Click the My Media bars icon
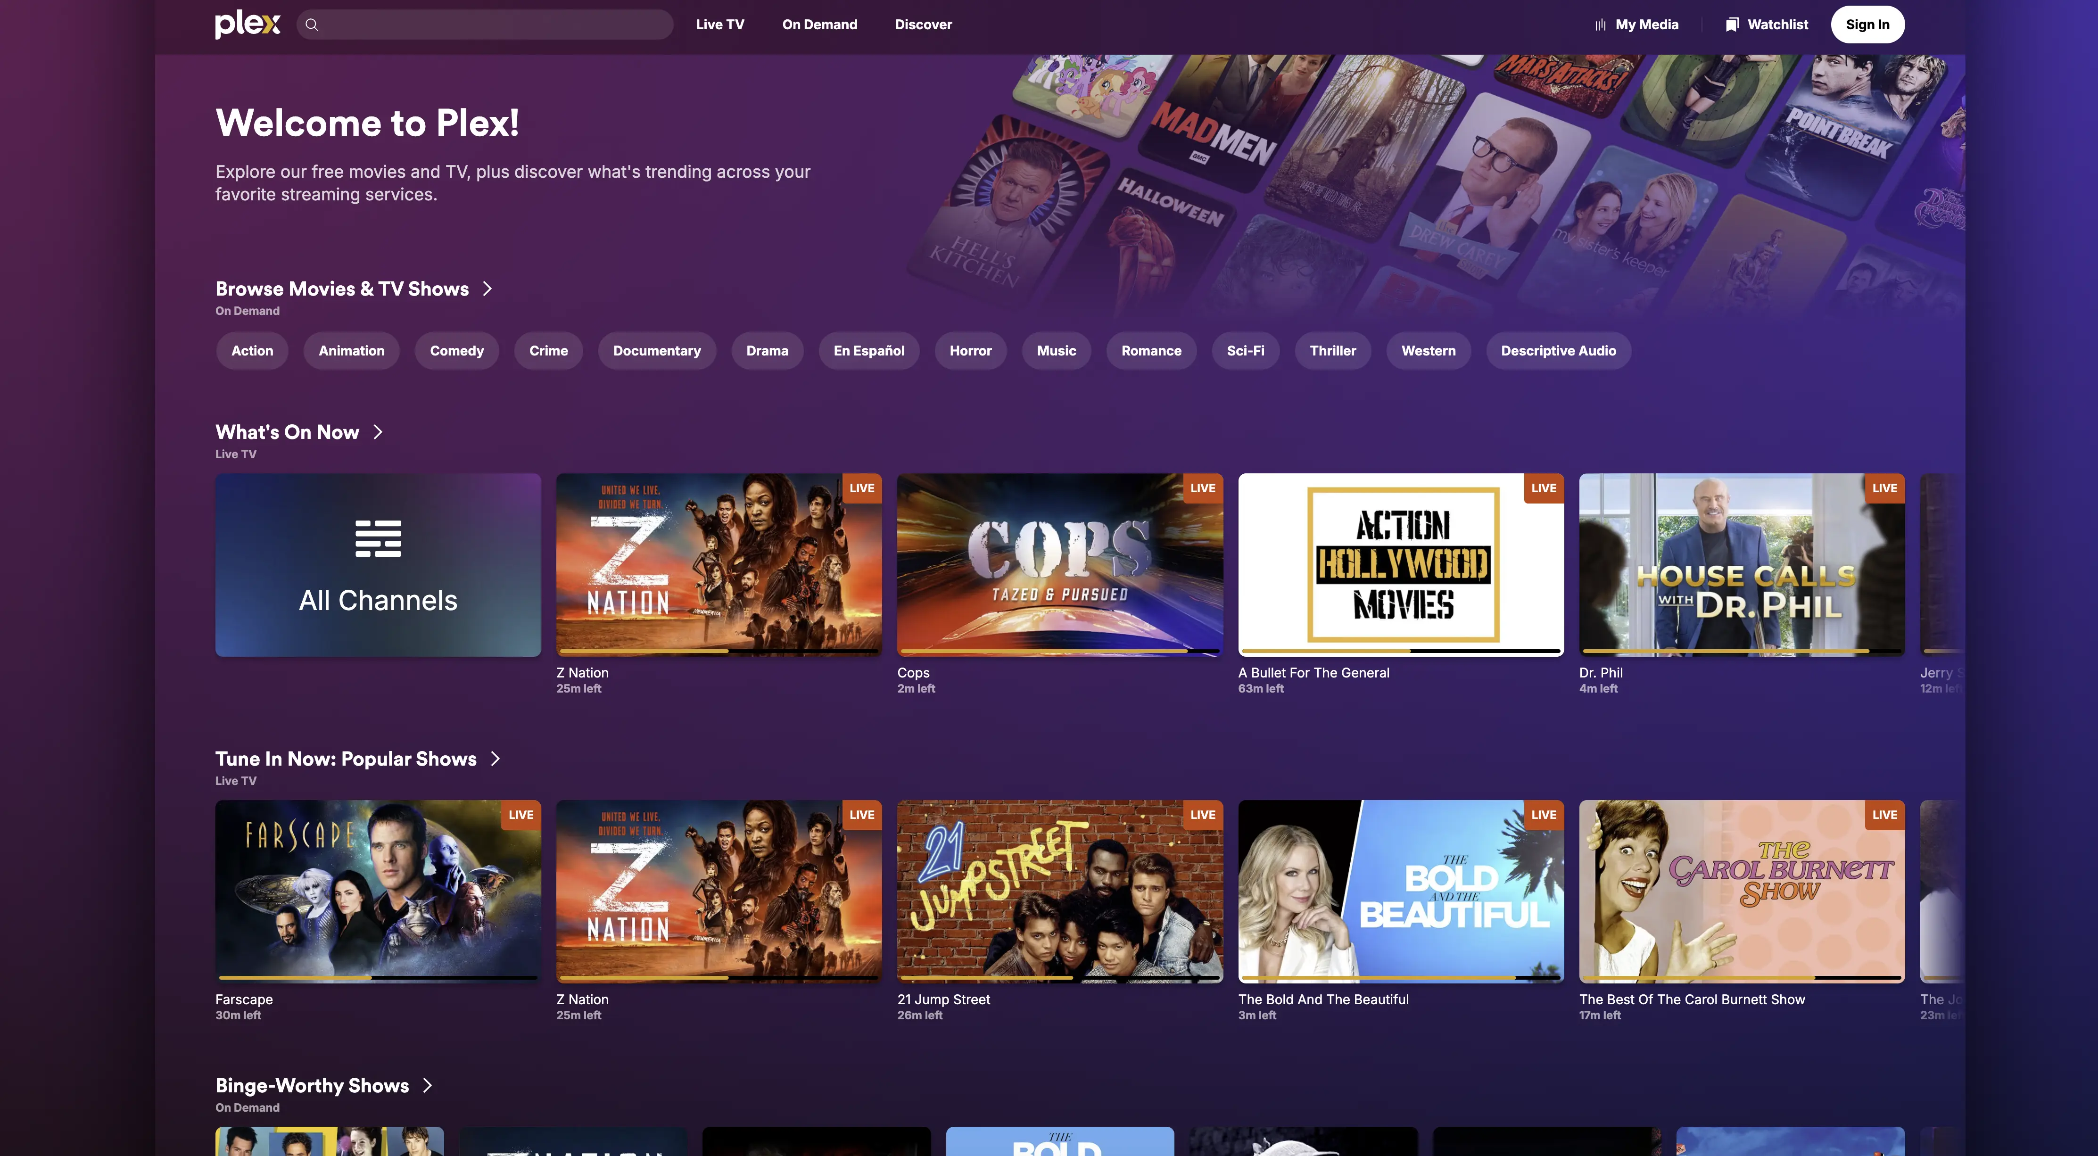 click(1601, 25)
